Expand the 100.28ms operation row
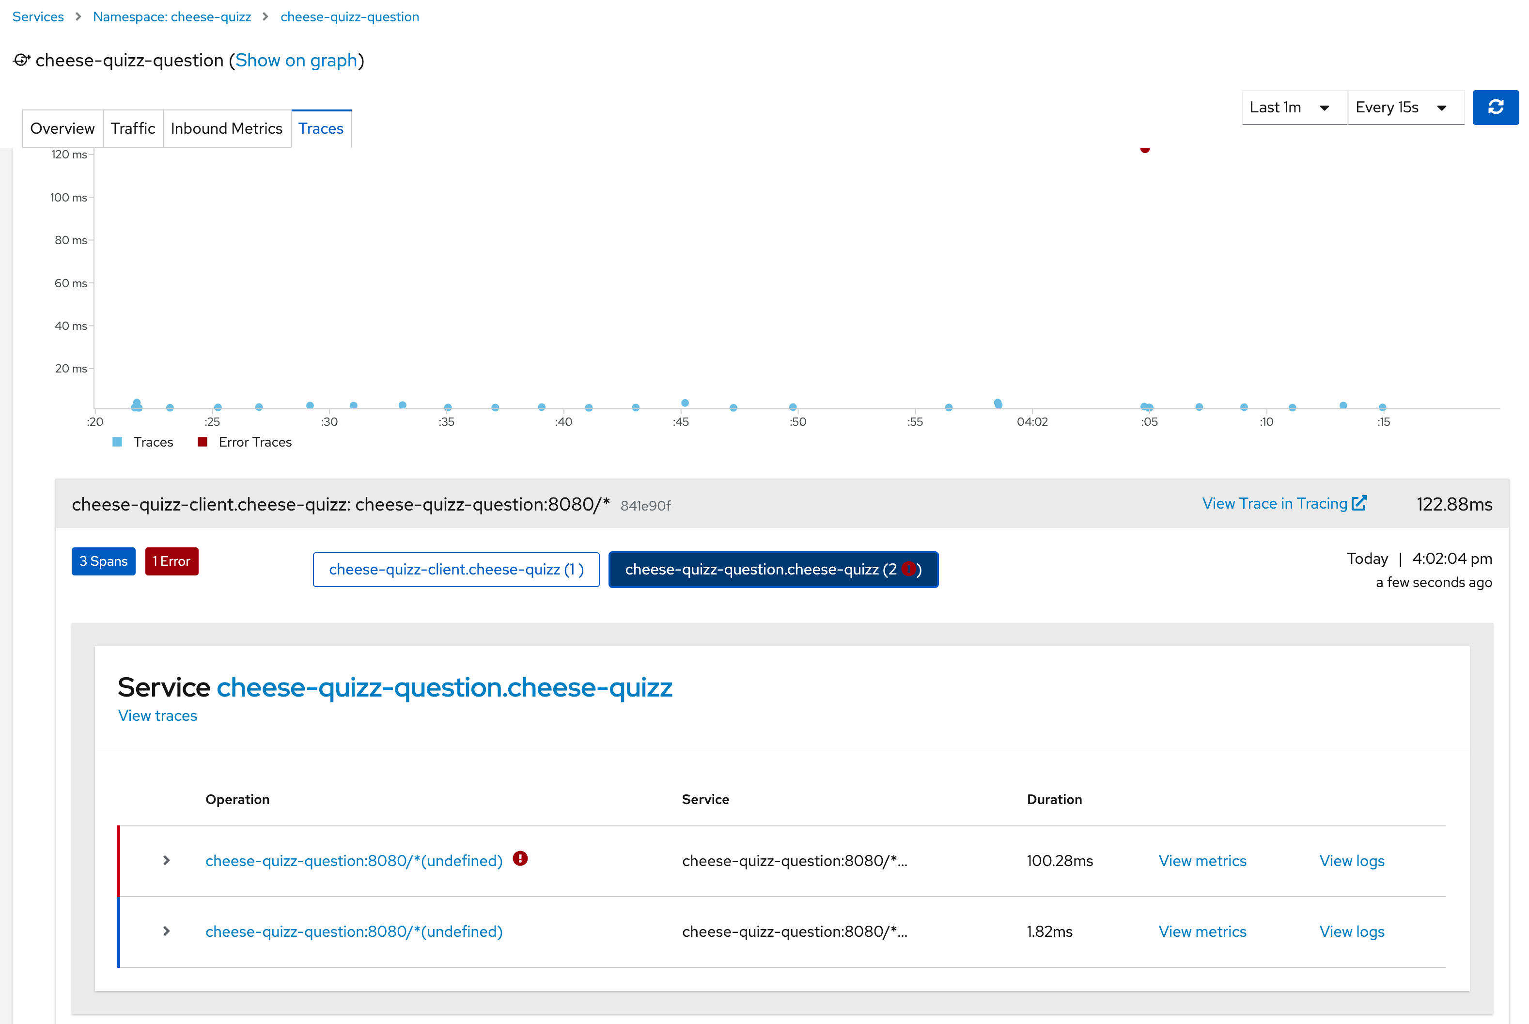Screen dimensions: 1529x1024 pos(167,861)
